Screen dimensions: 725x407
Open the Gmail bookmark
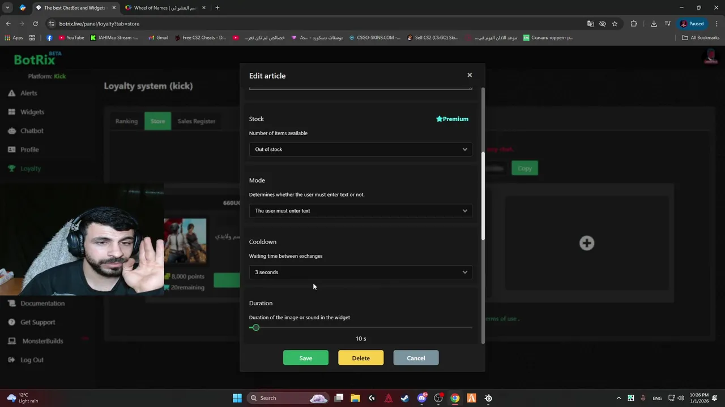point(158,38)
